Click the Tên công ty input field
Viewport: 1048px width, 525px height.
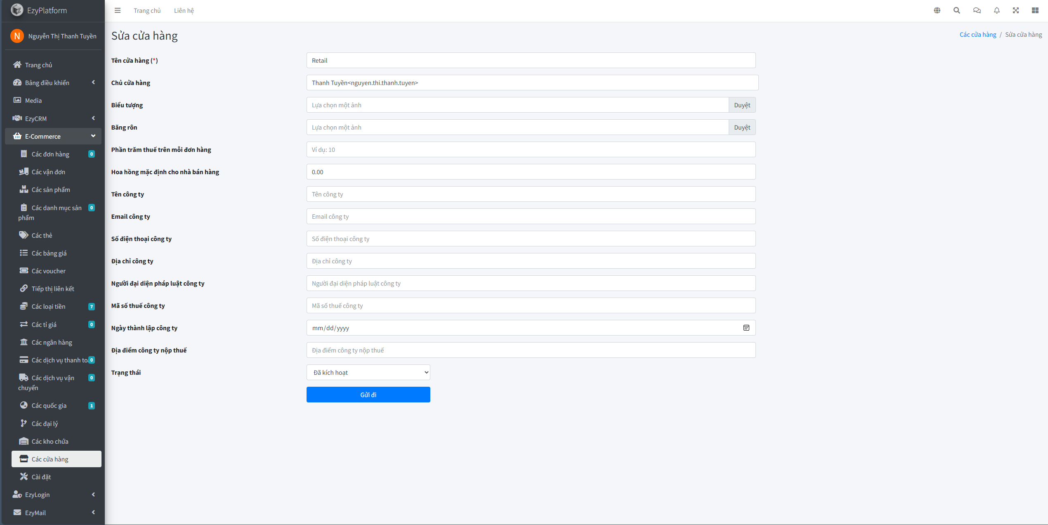[531, 194]
